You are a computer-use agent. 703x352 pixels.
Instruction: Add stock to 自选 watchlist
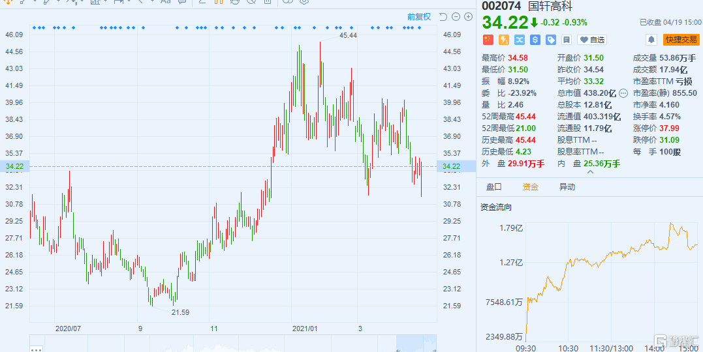tap(592, 40)
